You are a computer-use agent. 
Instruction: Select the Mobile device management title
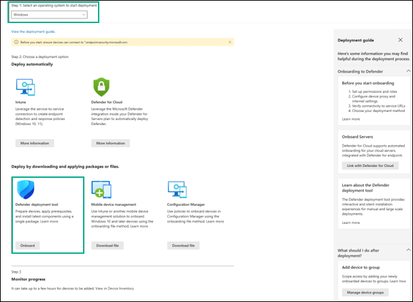coord(114,204)
